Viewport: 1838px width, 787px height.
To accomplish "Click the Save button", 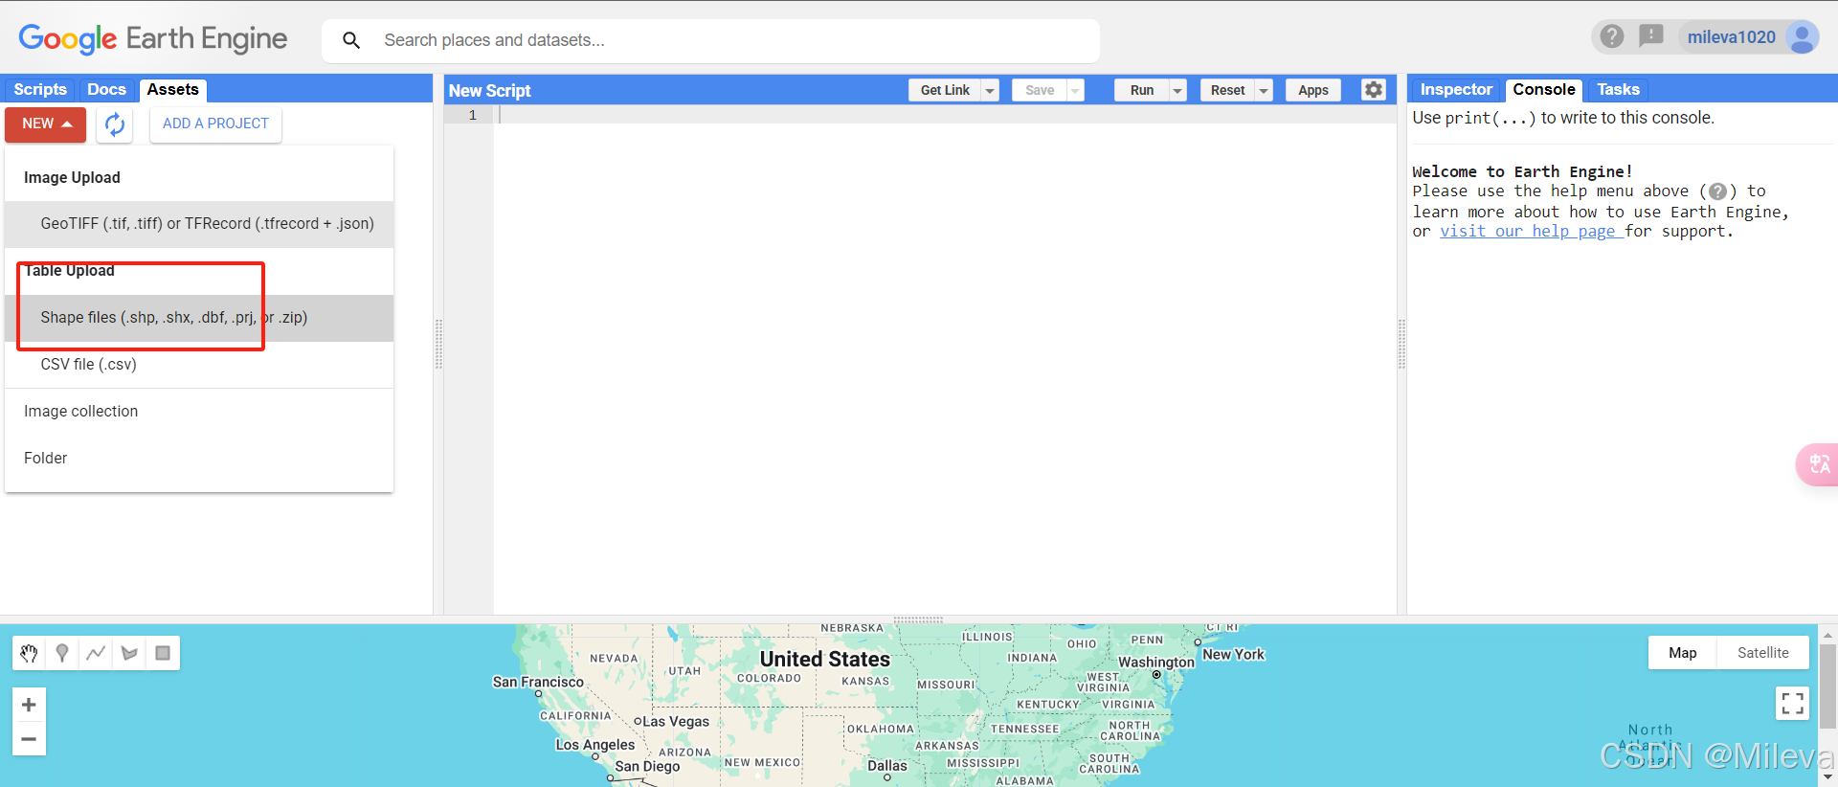I will click(x=1040, y=90).
